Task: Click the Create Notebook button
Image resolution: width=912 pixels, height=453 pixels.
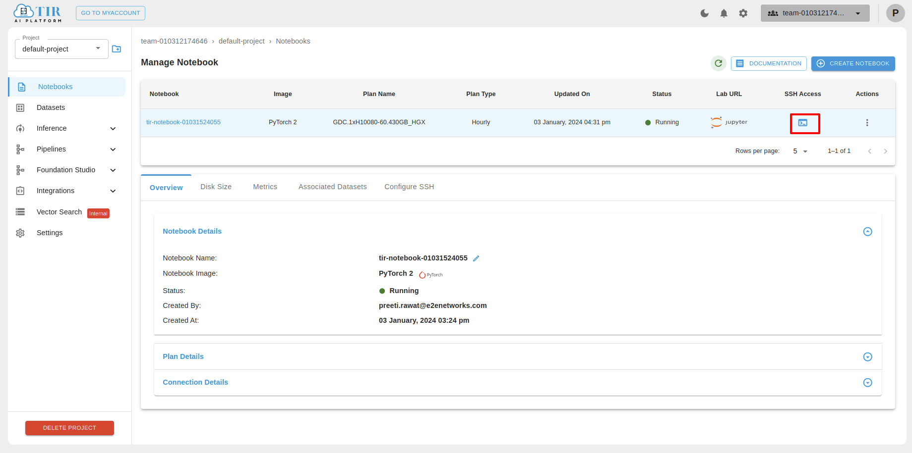Action: tap(853, 63)
